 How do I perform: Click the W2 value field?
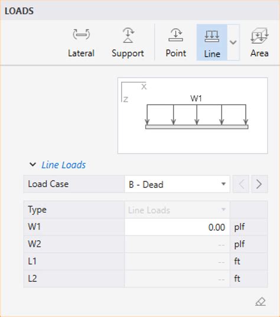(x=177, y=244)
